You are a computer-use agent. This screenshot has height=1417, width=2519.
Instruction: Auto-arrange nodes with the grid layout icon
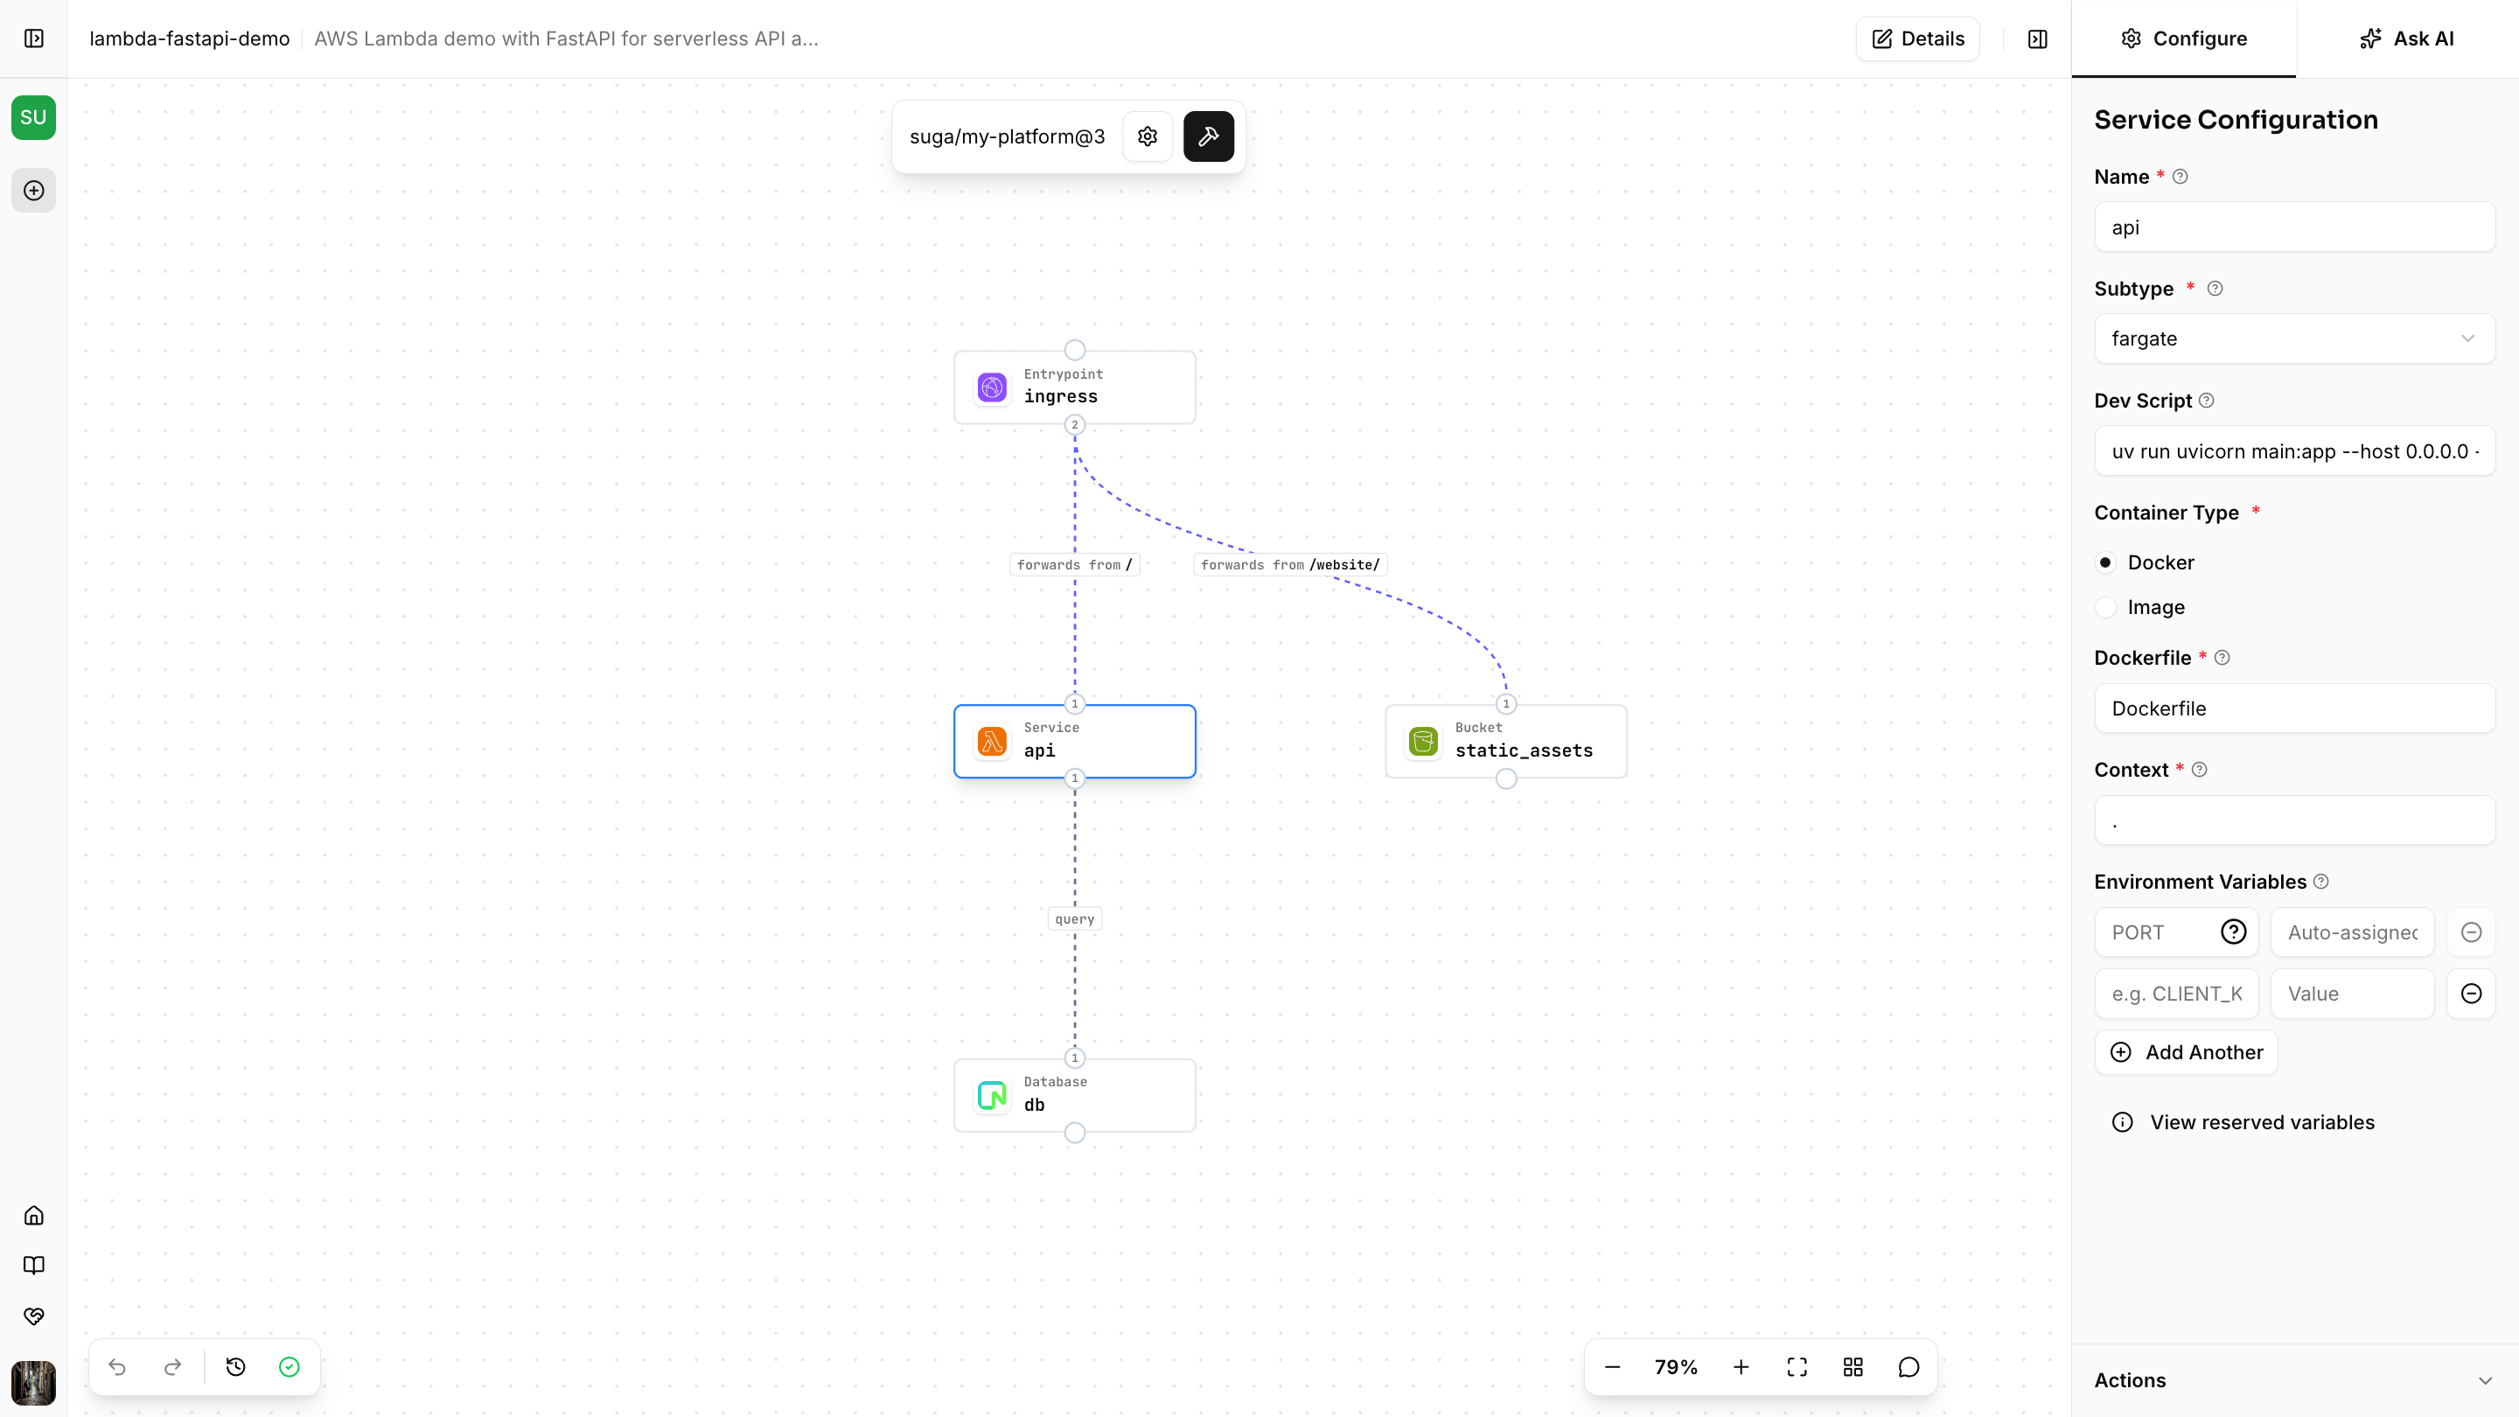click(1853, 1366)
